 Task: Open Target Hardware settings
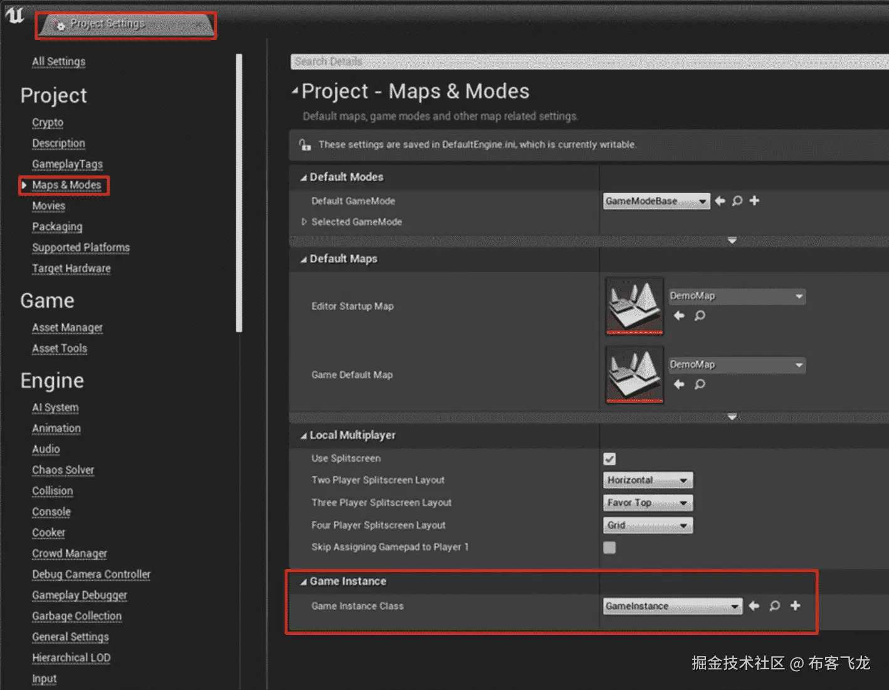pos(71,268)
